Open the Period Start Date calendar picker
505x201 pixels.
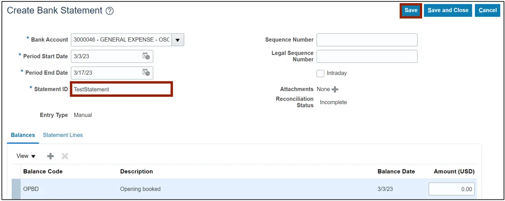coord(146,56)
